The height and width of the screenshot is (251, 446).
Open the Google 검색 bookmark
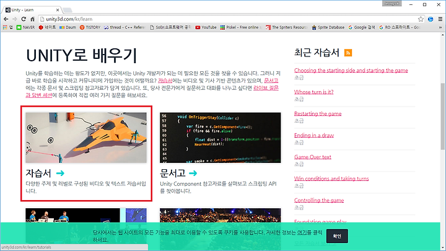point(362,27)
